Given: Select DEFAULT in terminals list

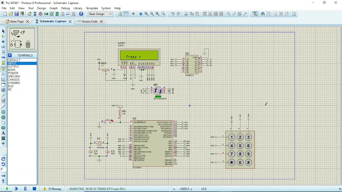Looking at the screenshot, I should click(x=14, y=60).
